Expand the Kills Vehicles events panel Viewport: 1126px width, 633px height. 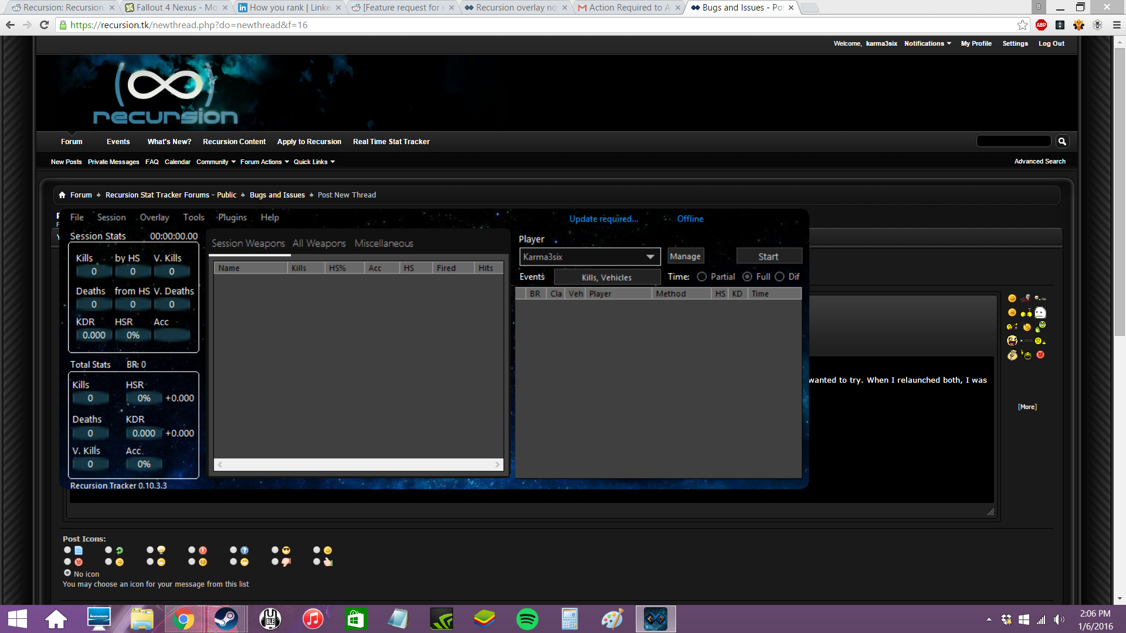pos(607,277)
